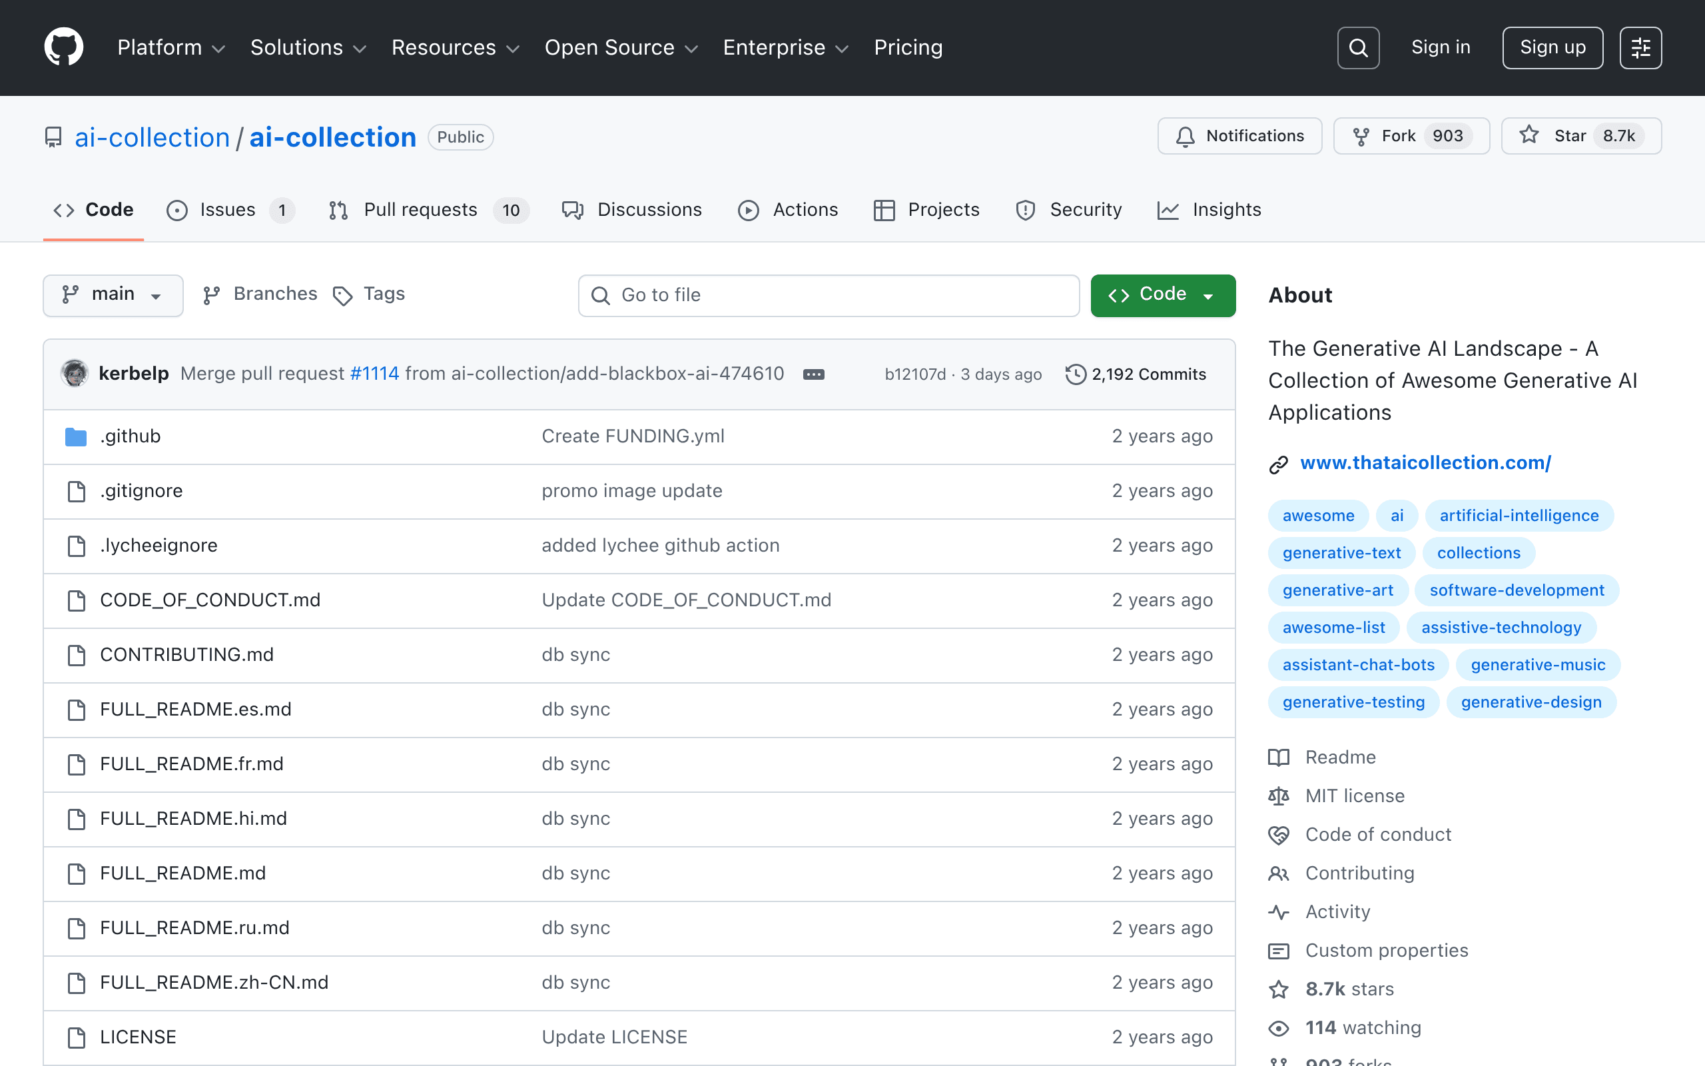Click the file icon for CONTRIBUTING.md
The height and width of the screenshot is (1066, 1705).
[76, 655]
